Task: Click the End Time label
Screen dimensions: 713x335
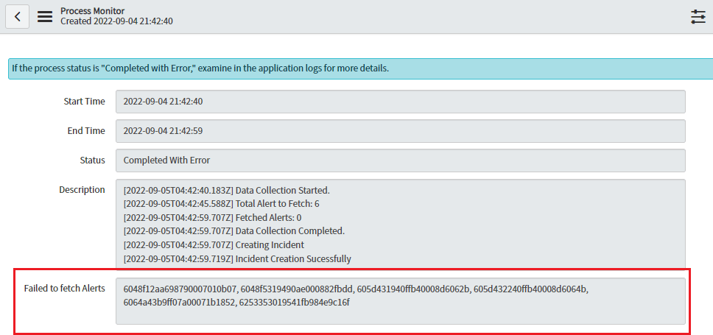Action: (87, 131)
